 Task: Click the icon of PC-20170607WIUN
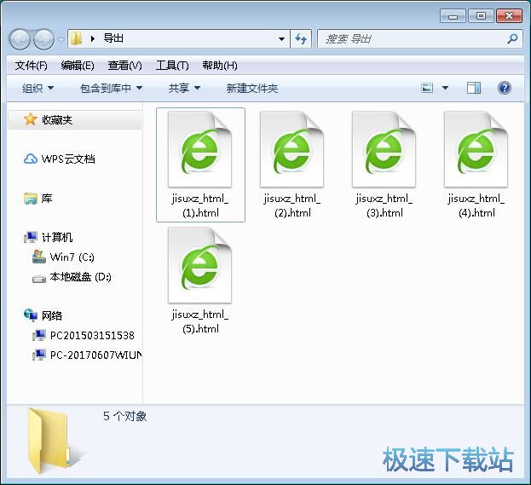pyautogui.click(x=39, y=355)
